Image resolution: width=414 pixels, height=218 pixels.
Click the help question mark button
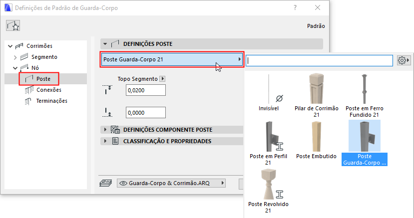296,8
